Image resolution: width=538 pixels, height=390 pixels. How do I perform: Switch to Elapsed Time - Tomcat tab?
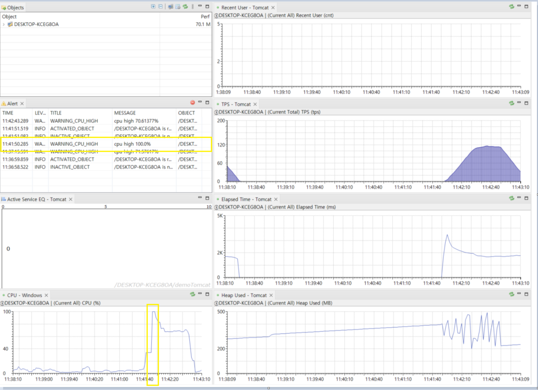coord(246,199)
